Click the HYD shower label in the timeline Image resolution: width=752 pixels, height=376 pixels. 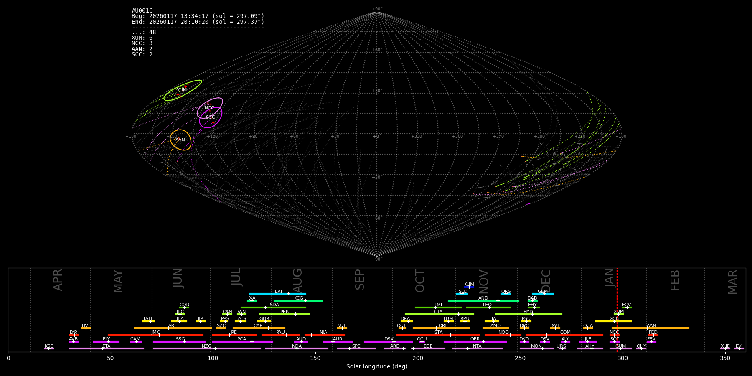tap(528, 312)
